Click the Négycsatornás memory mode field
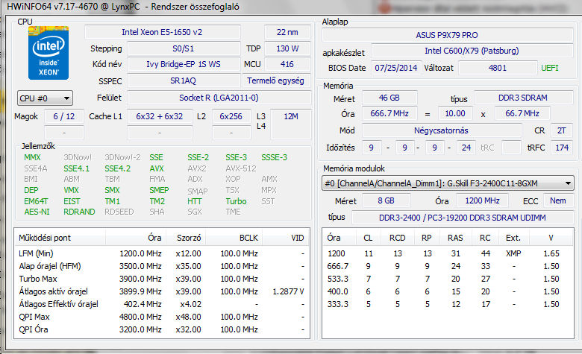The width and height of the screenshot is (582, 354). click(x=441, y=130)
